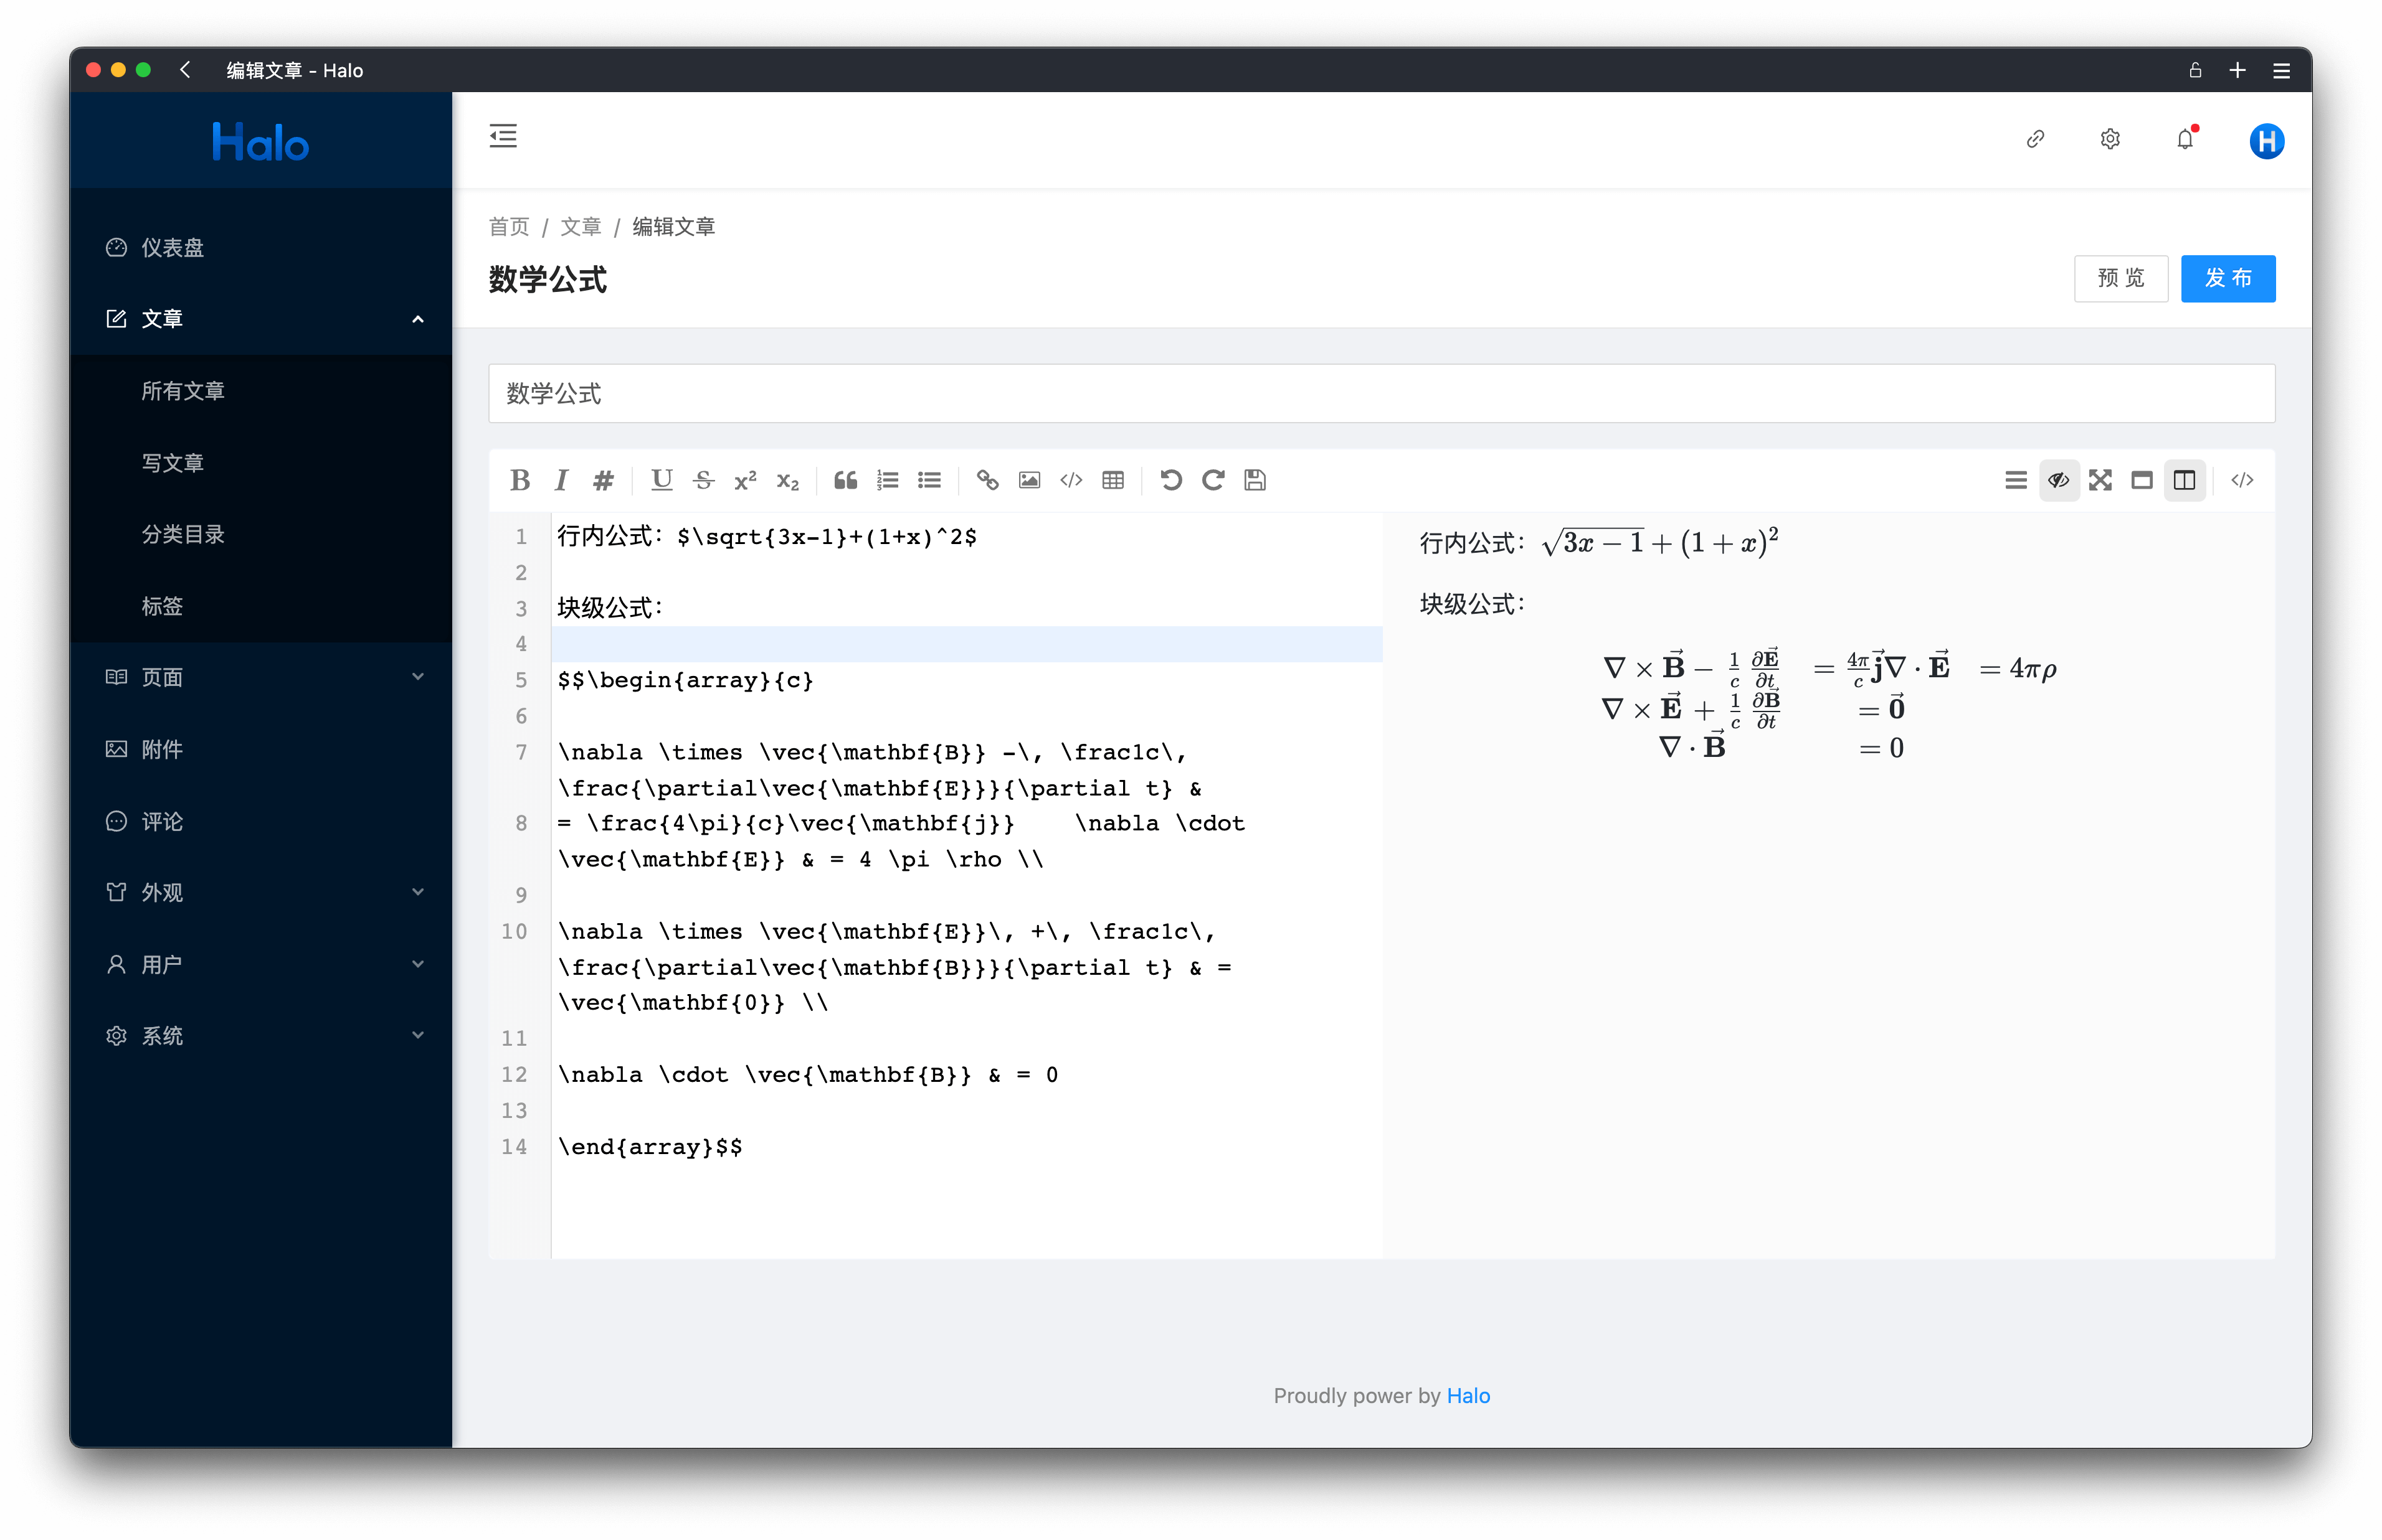Go to 文章 breadcrumb link

(581, 227)
